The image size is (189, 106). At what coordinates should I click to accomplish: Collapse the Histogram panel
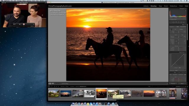[x=186, y=9]
